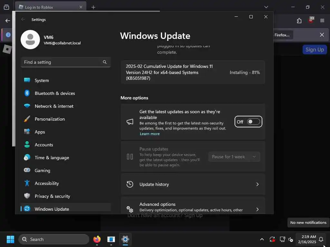Select Personalization category

pos(66,119)
